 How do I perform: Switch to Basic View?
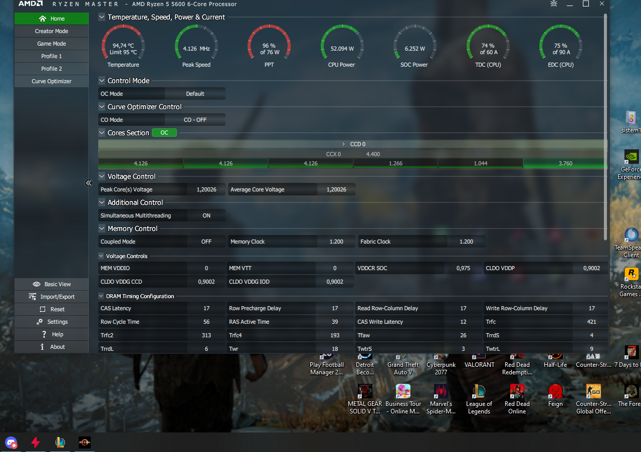[52, 284]
